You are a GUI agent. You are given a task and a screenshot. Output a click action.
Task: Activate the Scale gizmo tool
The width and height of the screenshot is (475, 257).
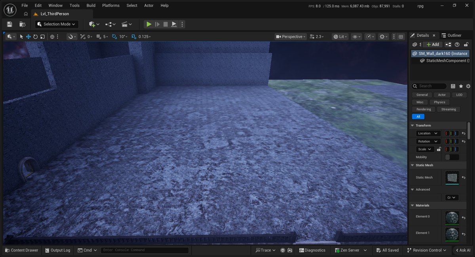coord(42,36)
